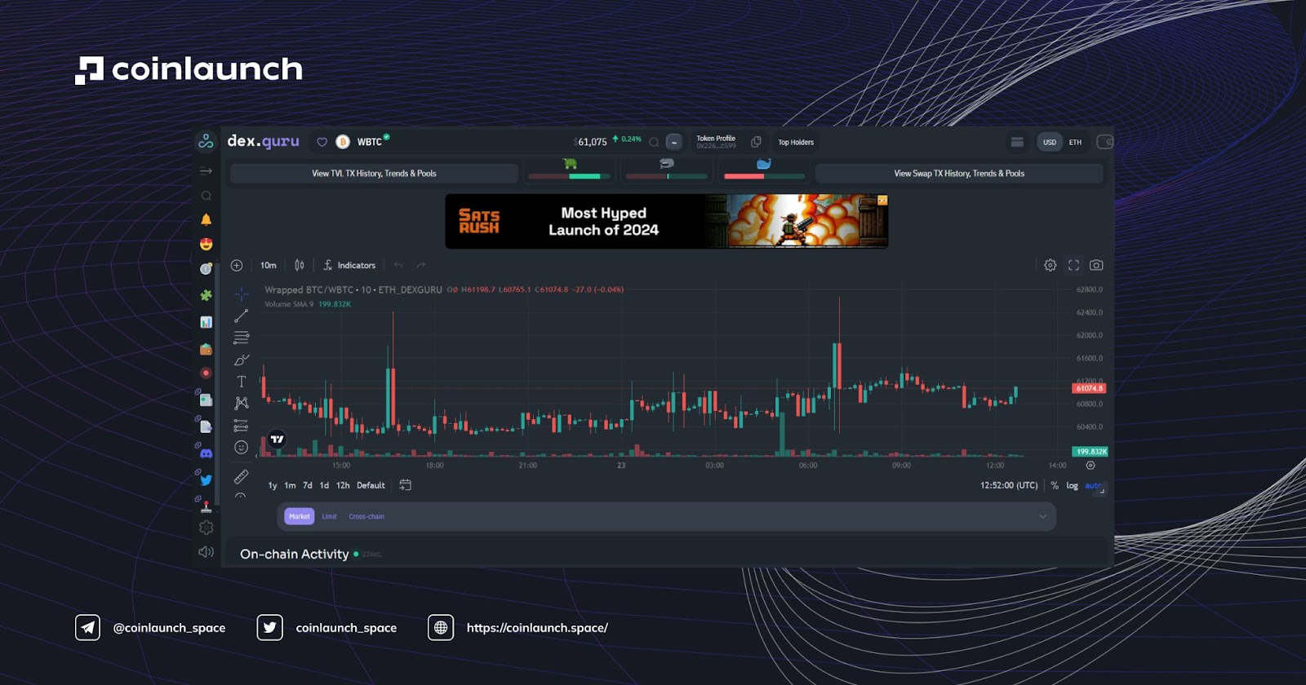1306x685 pixels.
Task: Open the bar chart sidebar icon
Action: point(206,322)
